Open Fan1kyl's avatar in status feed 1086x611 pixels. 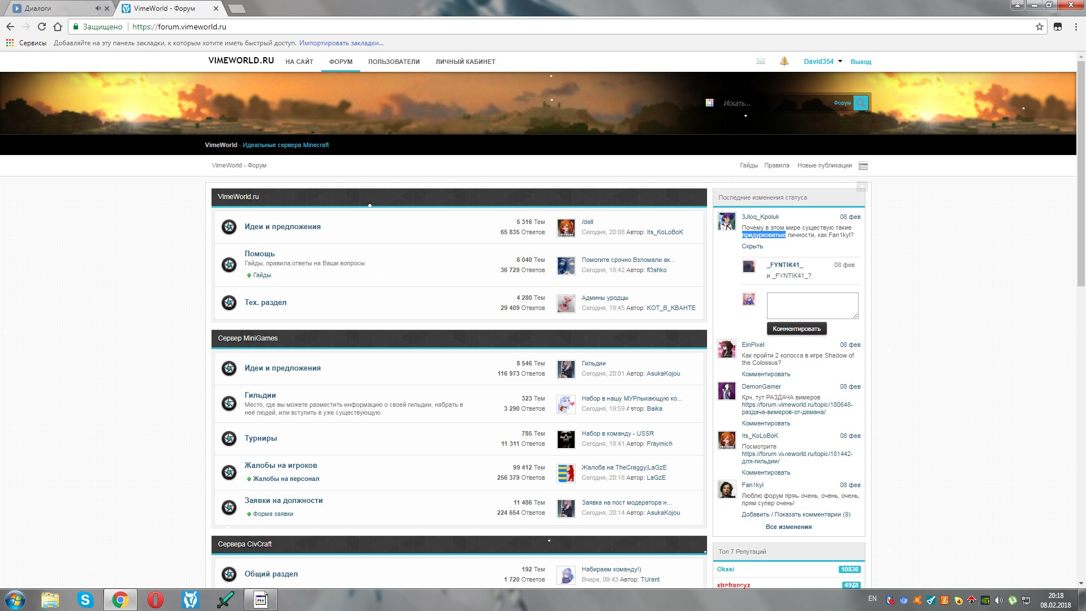click(x=727, y=489)
